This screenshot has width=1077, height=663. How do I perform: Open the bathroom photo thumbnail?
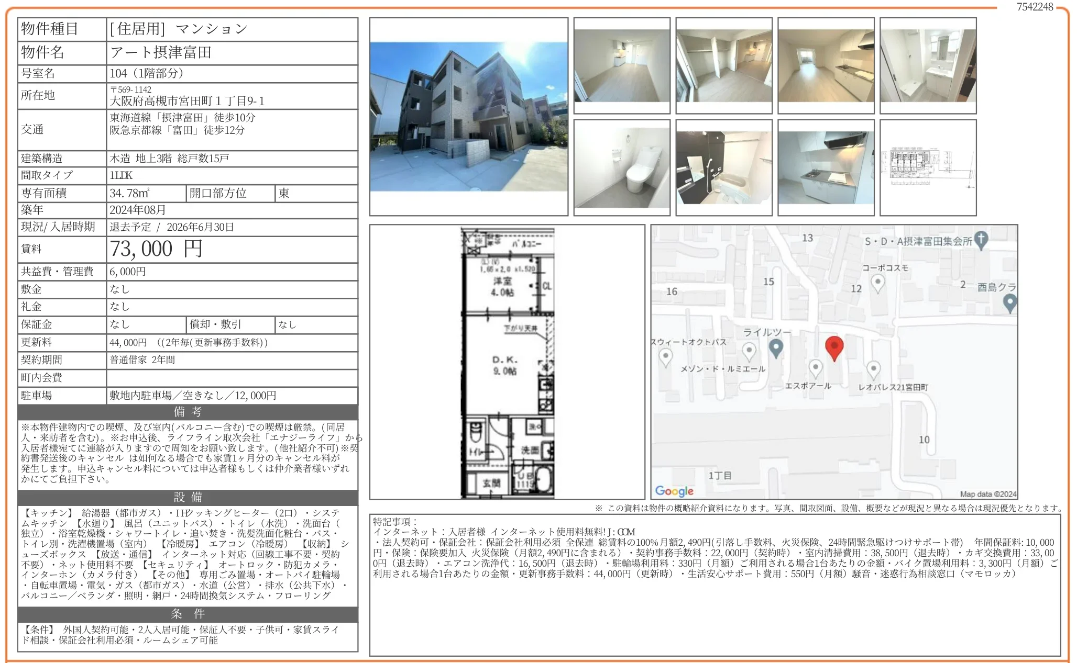tap(723, 167)
